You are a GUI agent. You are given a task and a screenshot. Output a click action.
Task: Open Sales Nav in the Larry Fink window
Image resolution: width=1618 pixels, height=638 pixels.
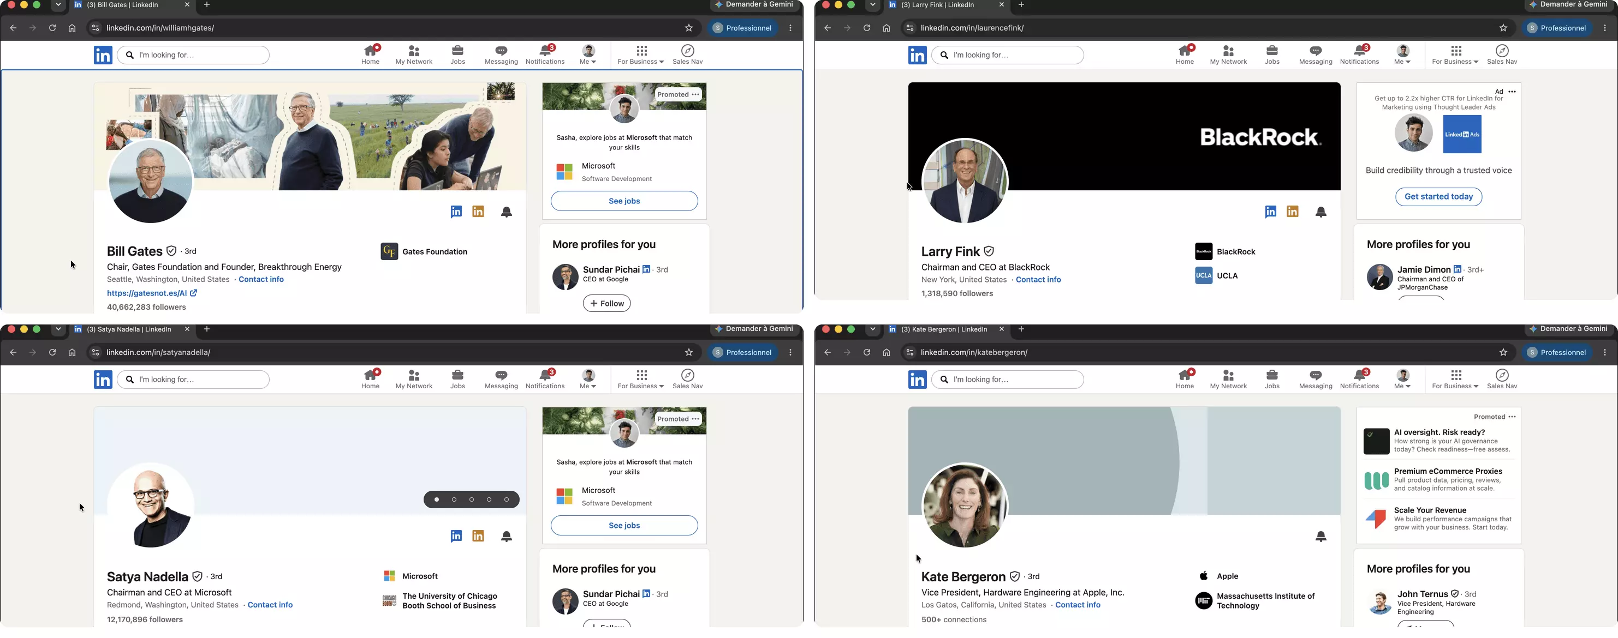tap(1502, 55)
